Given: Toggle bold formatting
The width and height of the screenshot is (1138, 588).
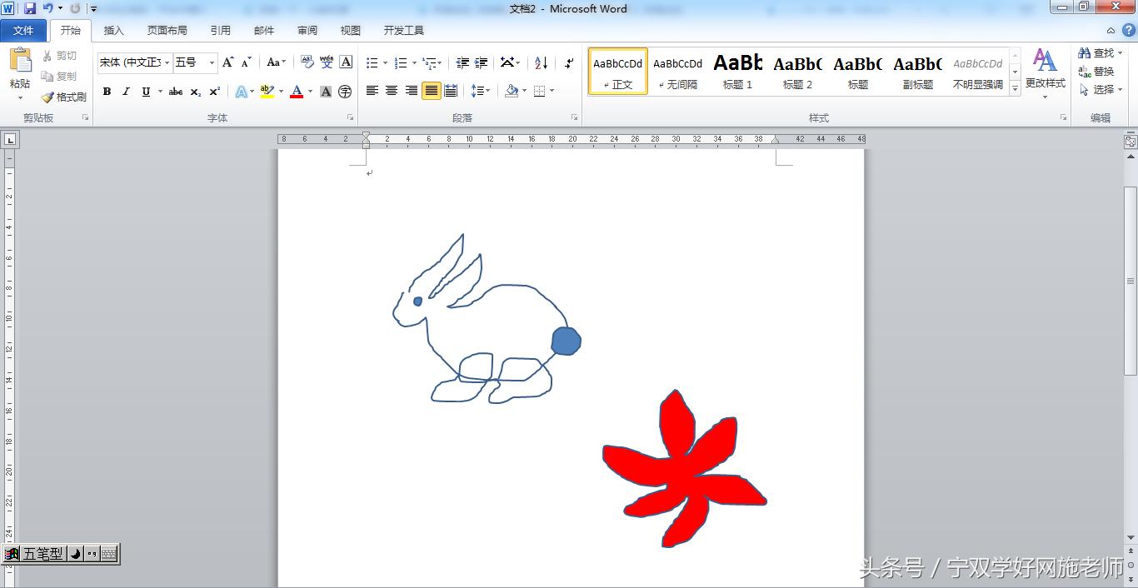Looking at the screenshot, I should [107, 92].
